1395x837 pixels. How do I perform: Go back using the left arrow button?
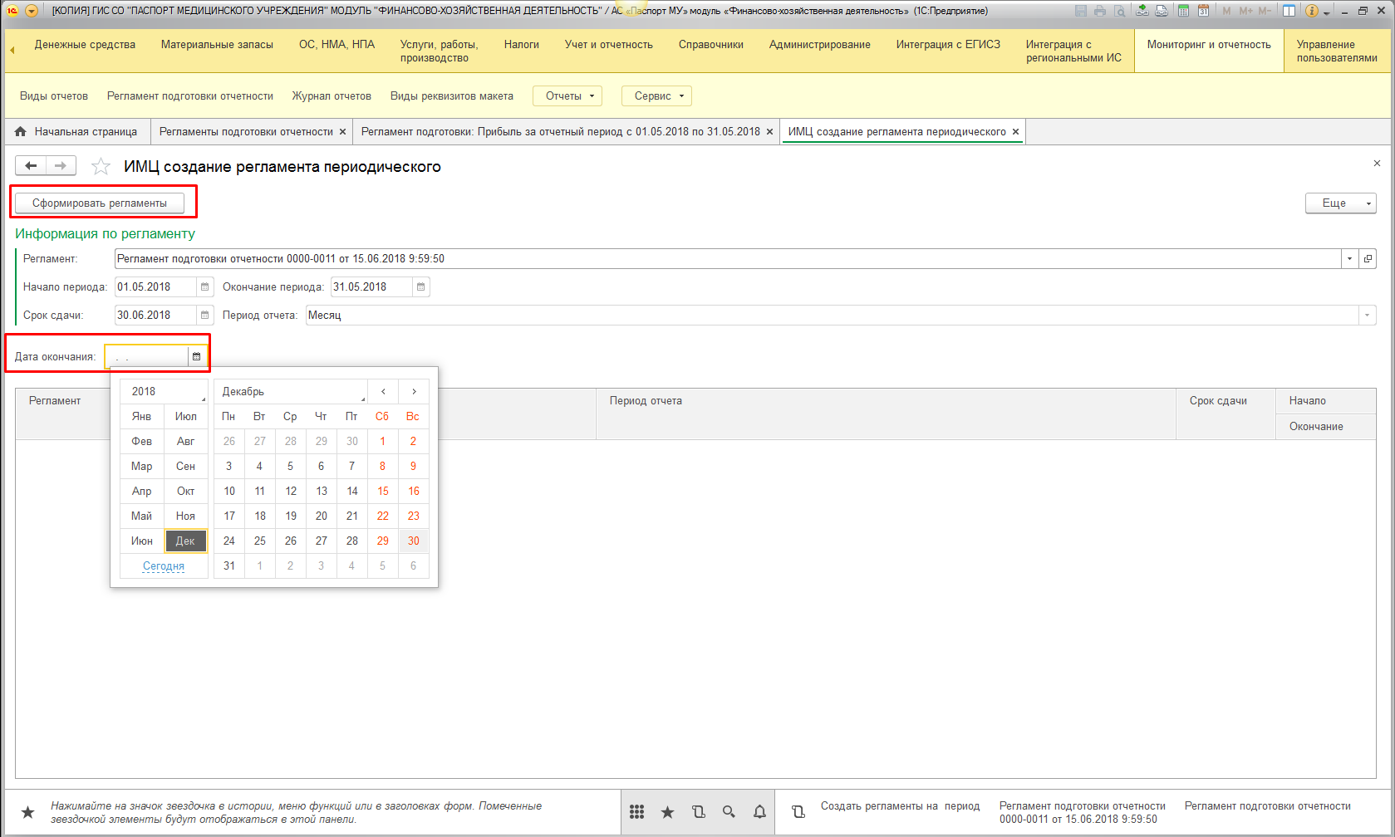pos(31,166)
